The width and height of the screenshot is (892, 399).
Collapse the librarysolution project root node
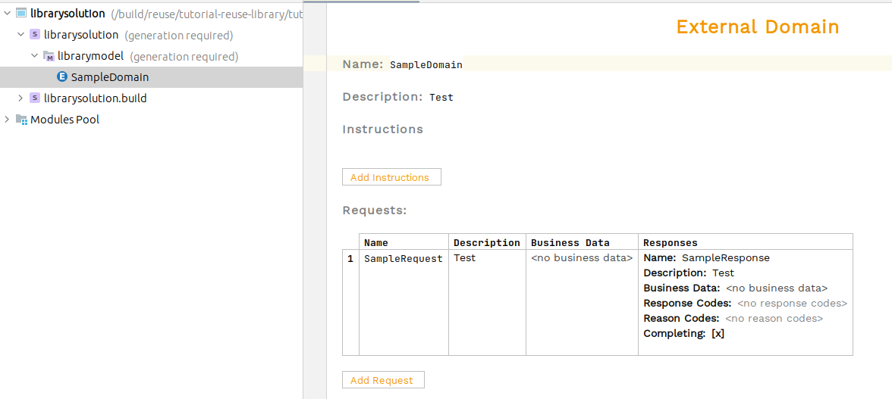[7, 14]
